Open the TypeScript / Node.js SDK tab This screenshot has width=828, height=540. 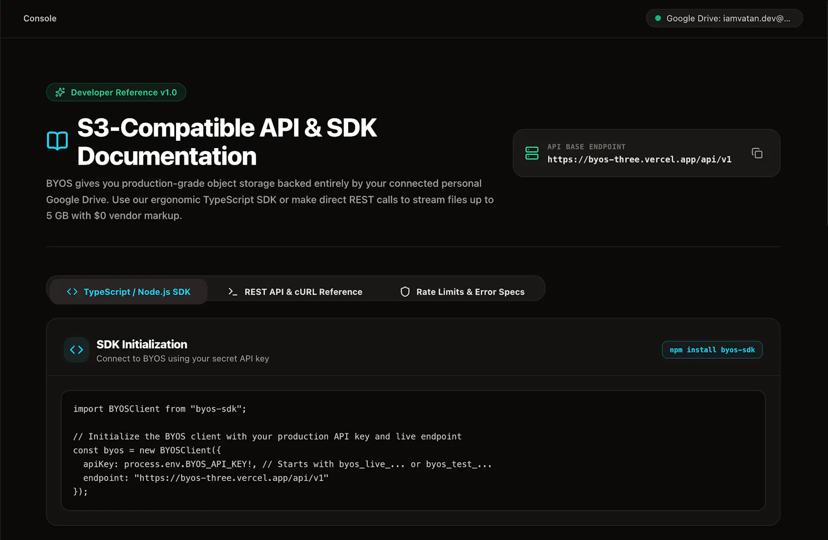tap(129, 292)
